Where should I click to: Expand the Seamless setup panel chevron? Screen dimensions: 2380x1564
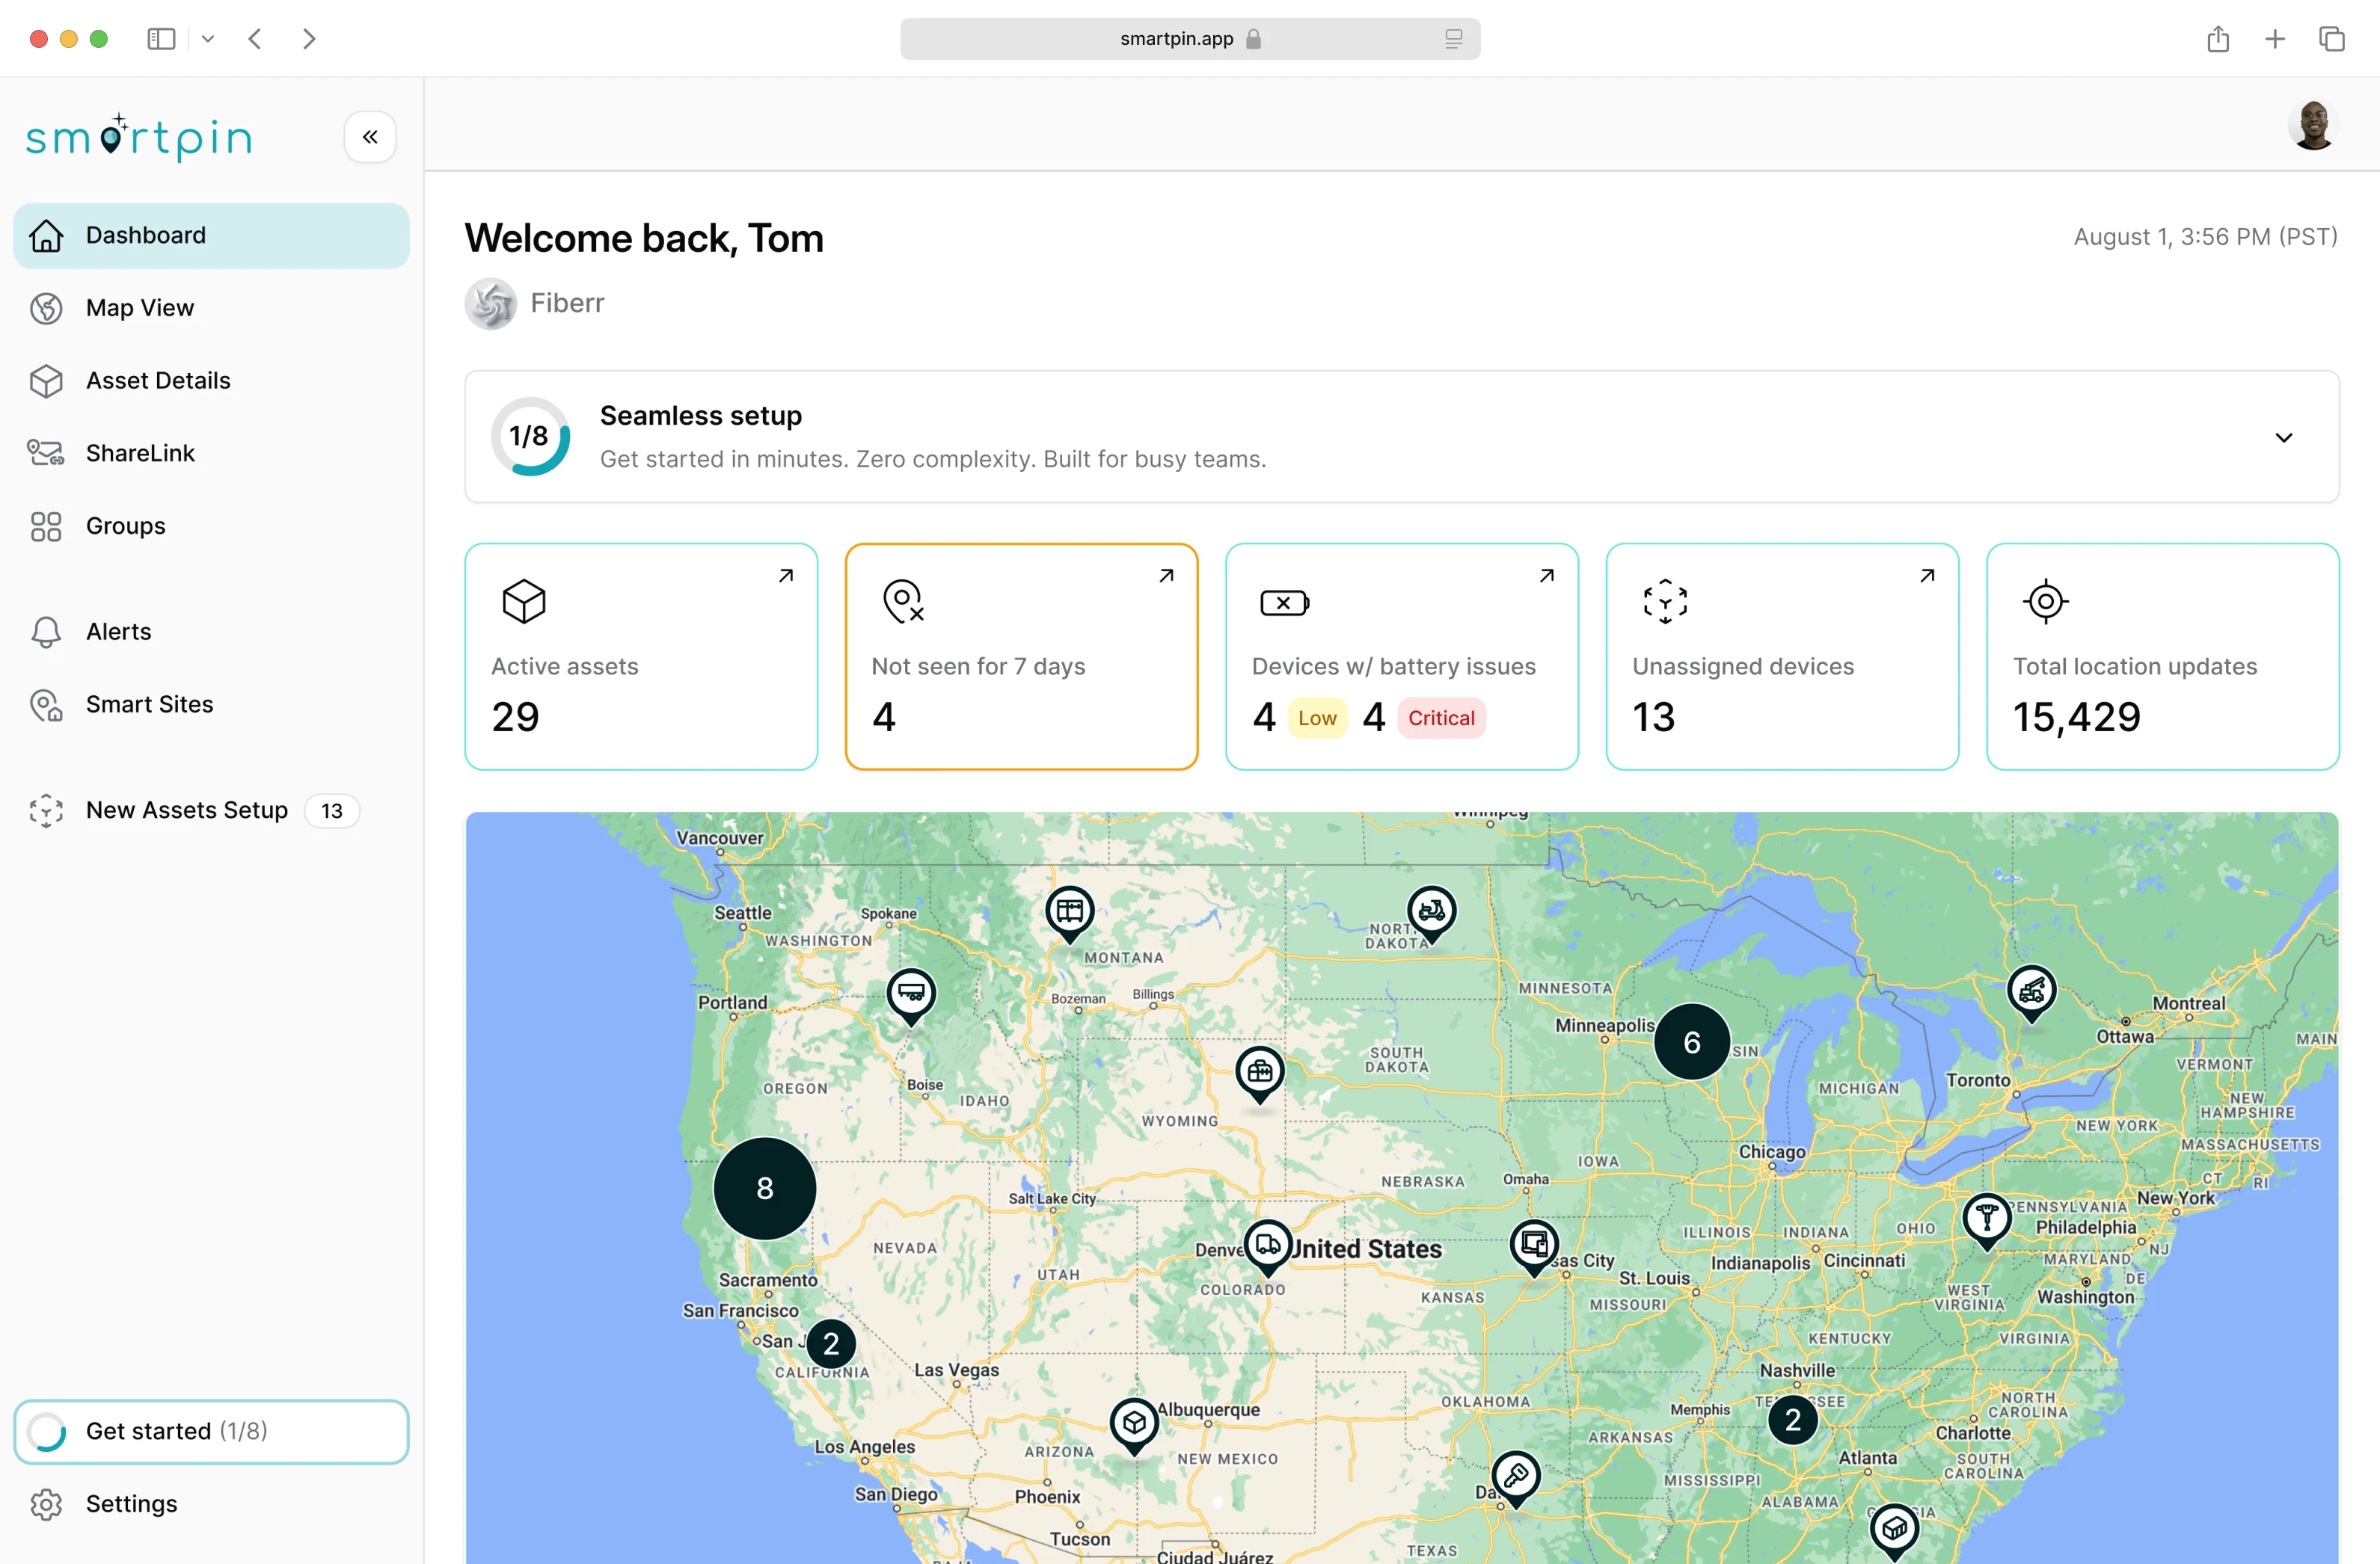(2283, 437)
